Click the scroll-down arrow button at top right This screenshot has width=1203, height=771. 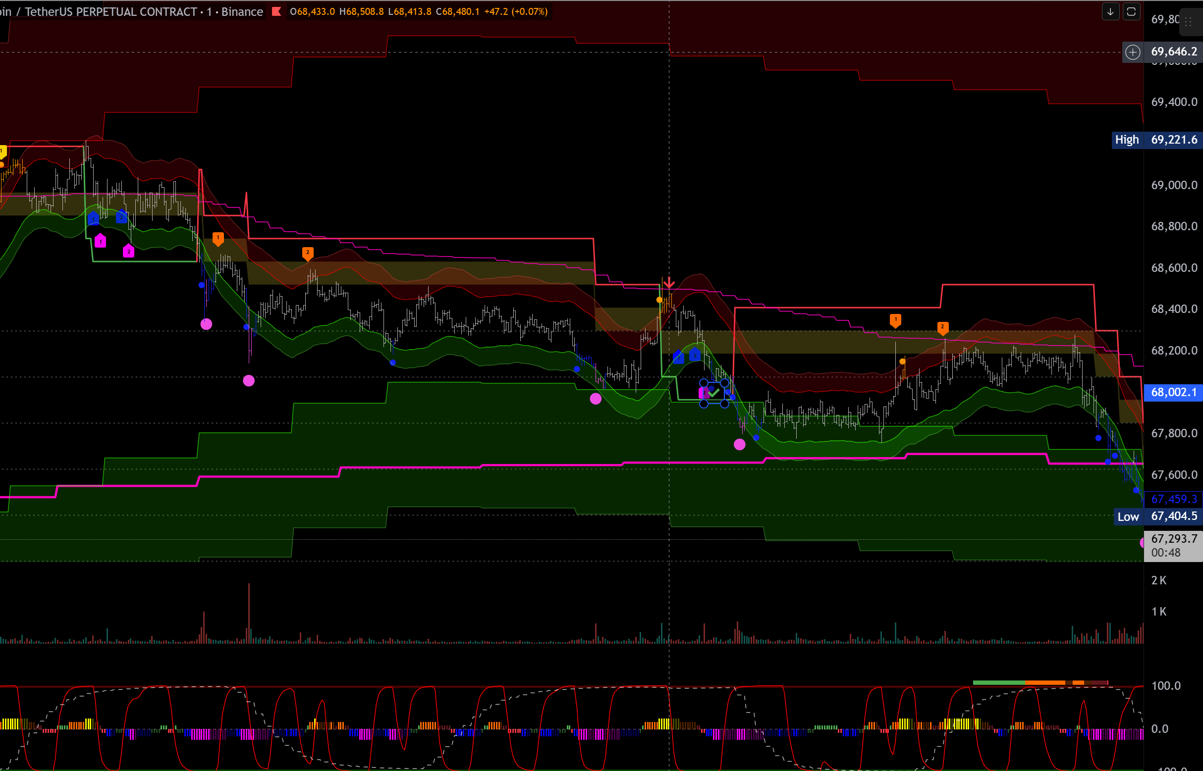click(x=1110, y=11)
